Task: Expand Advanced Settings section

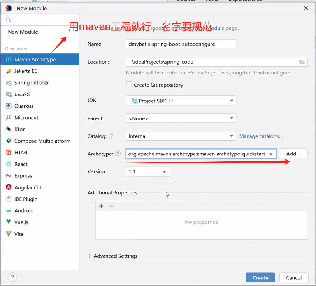Action: point(90,256)
